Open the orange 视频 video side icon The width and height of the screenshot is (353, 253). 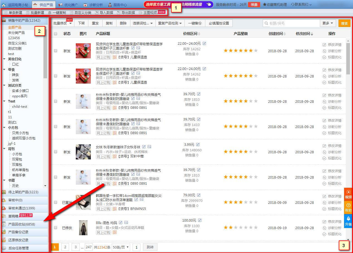click(348, 194)
